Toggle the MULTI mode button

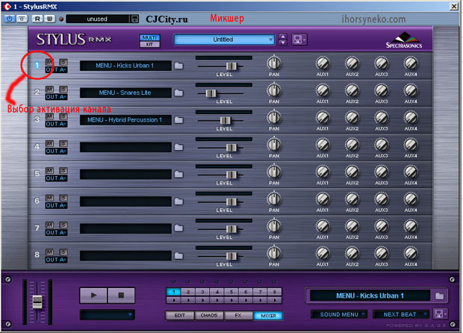(149, 37)
